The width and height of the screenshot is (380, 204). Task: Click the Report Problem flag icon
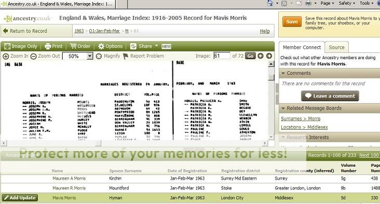click(125, 56)
